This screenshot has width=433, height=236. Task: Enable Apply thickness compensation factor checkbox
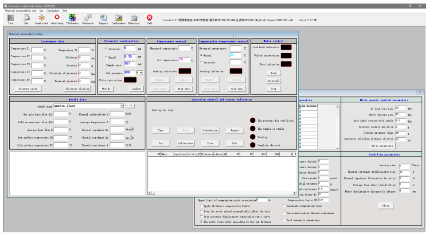202,206
